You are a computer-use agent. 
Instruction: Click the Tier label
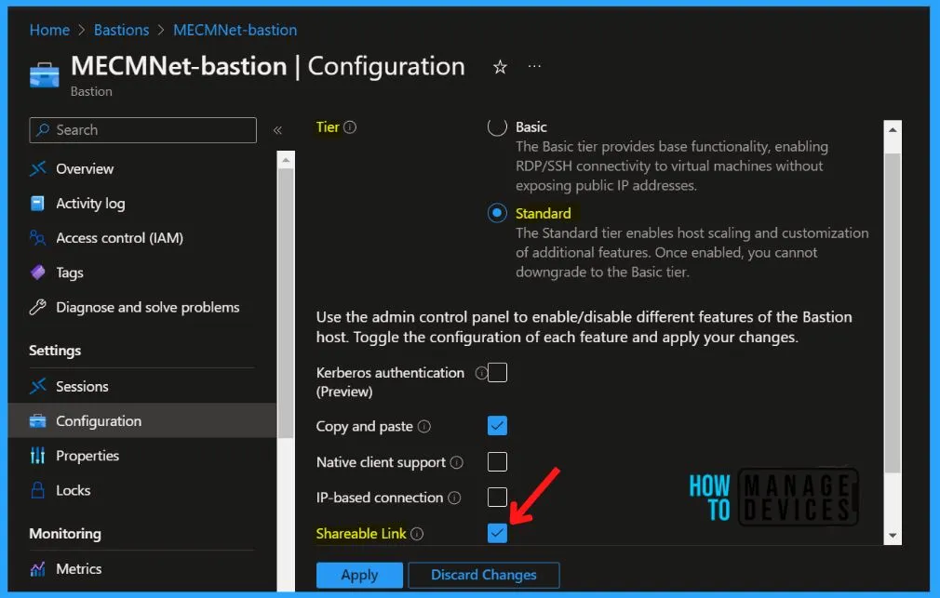tap(328, 127)
